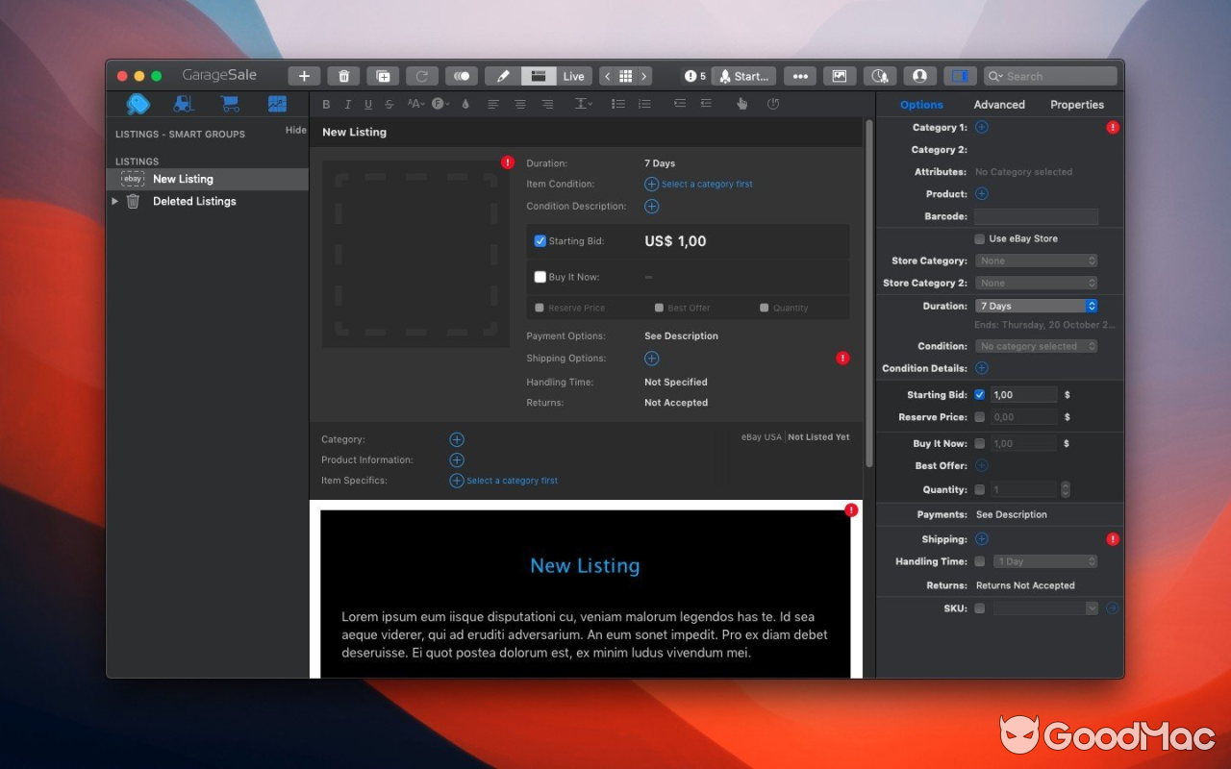Enable the Buy It Now checkbox

tap(540, 276)
